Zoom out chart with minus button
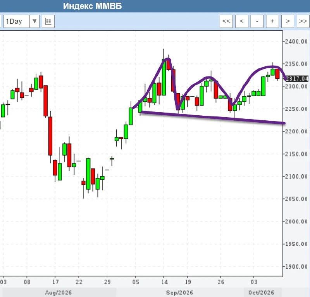Screen dimensions: 310x297 [x=257, y=21]
